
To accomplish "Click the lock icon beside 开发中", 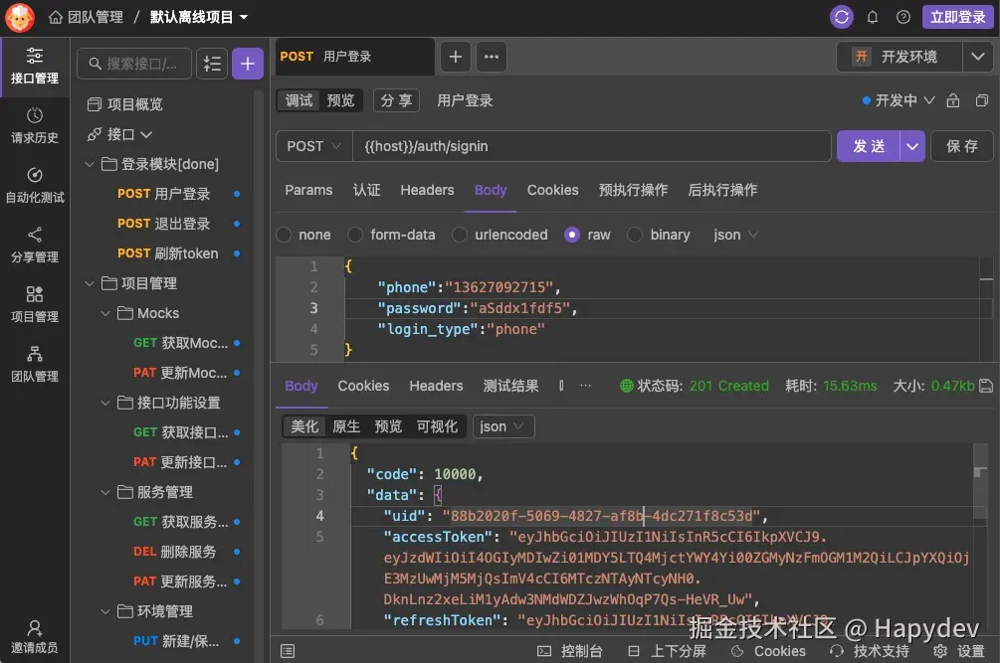I will click(953, 100).
